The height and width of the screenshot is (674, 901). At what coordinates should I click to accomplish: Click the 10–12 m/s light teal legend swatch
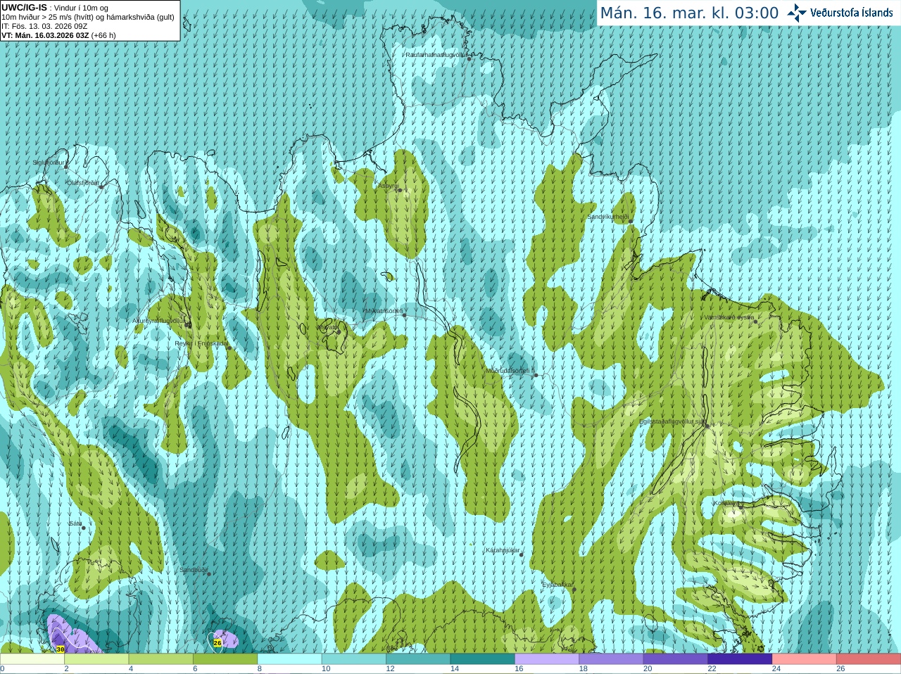click(x=354, y=659)
